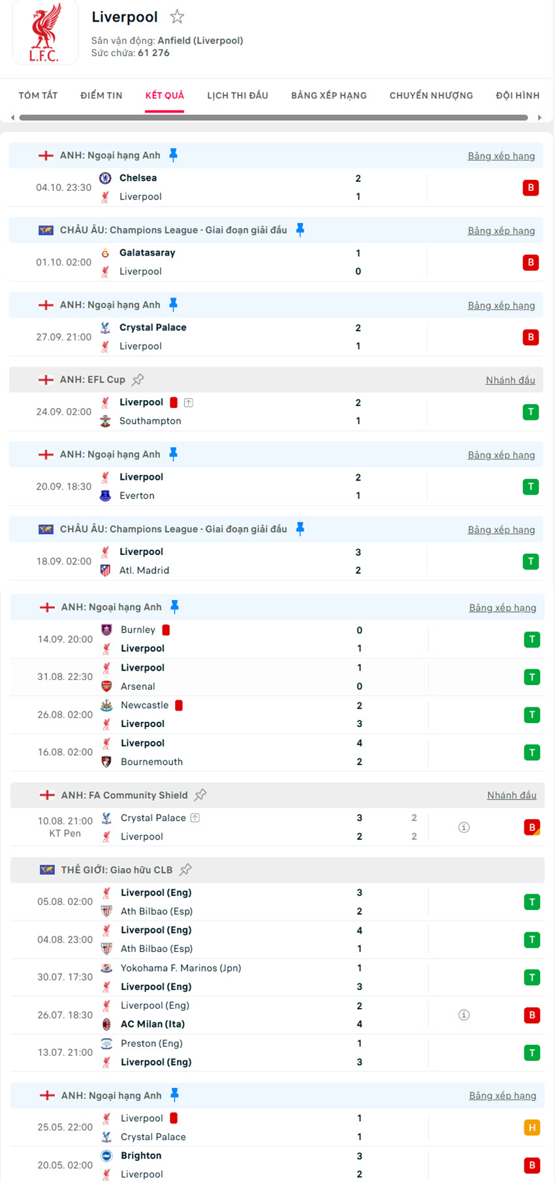Pin the FA Community Shield competition
Screen dimensions: 555x1182
(x=200, y=795)
